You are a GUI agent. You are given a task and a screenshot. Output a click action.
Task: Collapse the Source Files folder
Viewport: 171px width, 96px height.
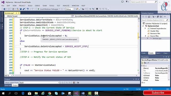point(145,36)
